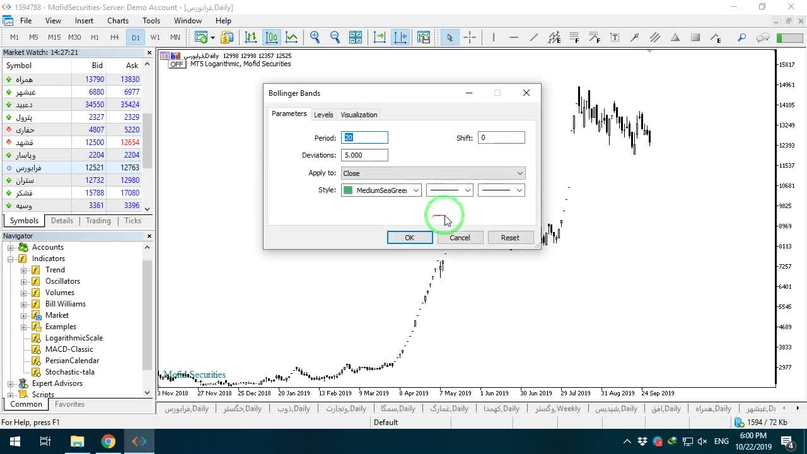The image size is (807, 454).
Task: Draw a vertical line tool
Action: point(493,37)
